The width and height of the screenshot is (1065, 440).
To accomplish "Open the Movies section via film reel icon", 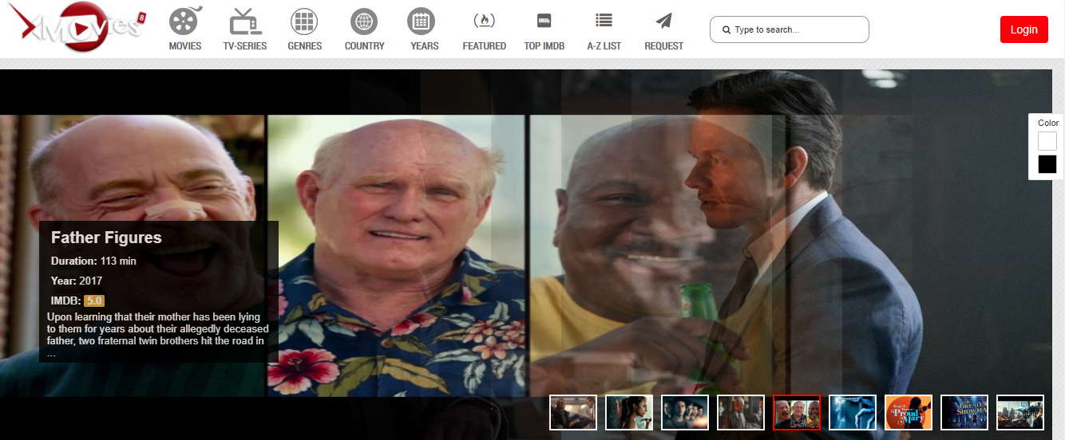I will pyautogui.click(x=185, y=22).
